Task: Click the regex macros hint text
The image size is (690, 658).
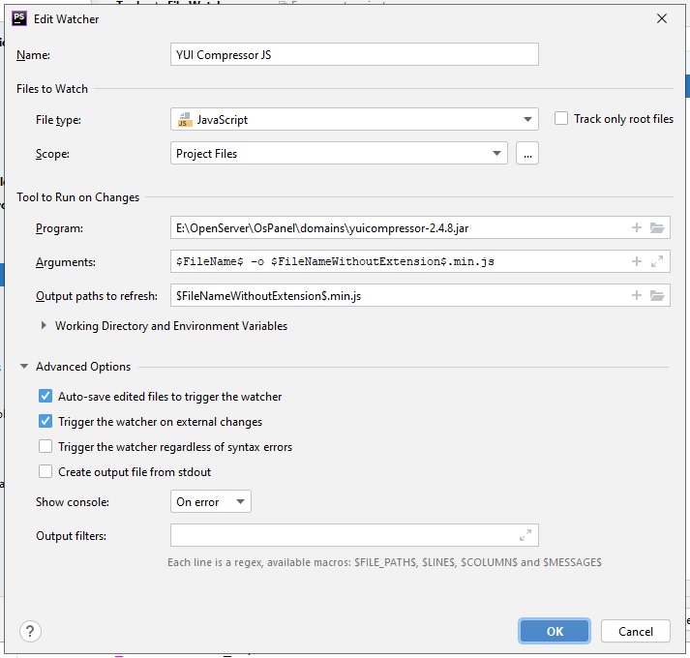Action: (384, 562)
